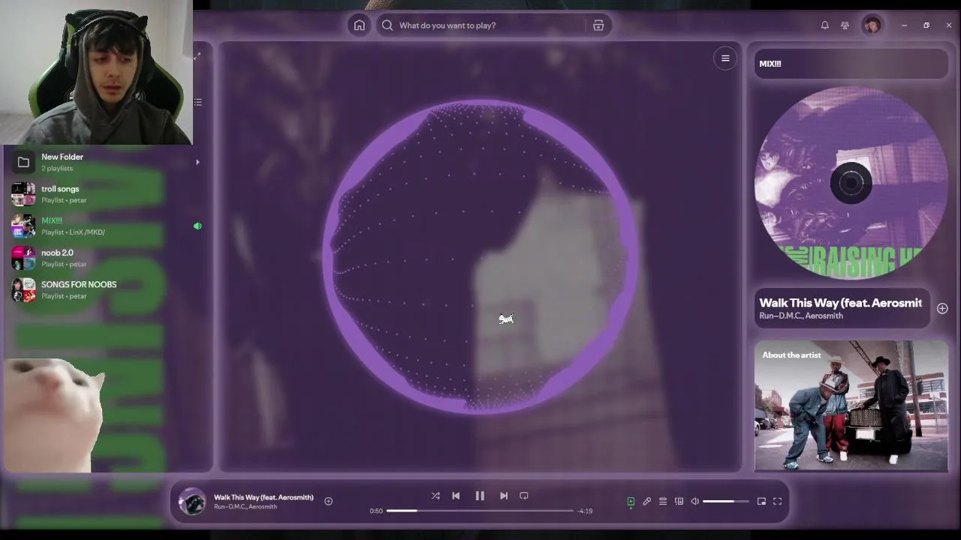This screenshot has height=540, width=961.
Task: Click Walk This Way title in player bar
Action: [264, 496]
